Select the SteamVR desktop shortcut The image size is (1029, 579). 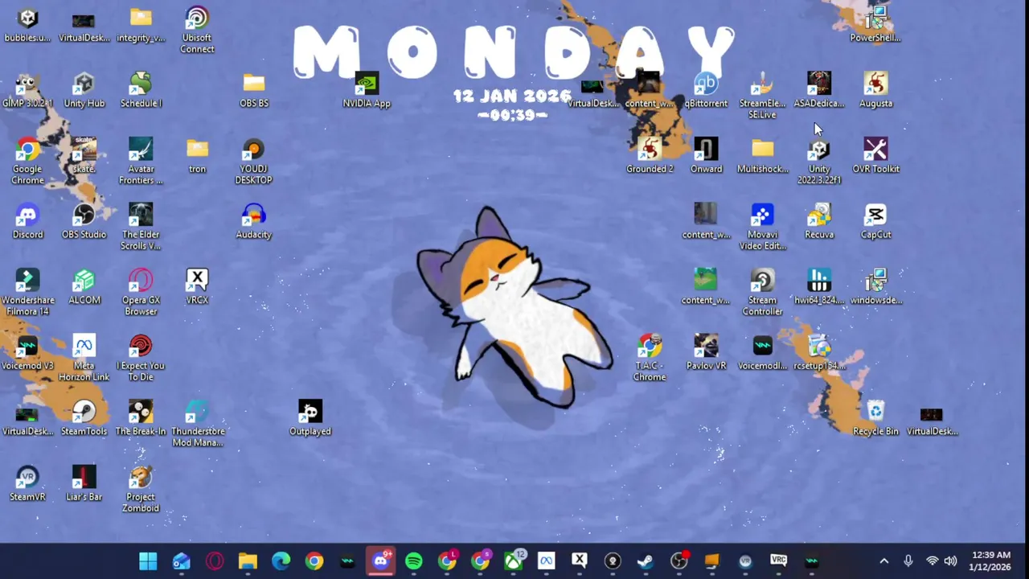(x=27, y=484)
